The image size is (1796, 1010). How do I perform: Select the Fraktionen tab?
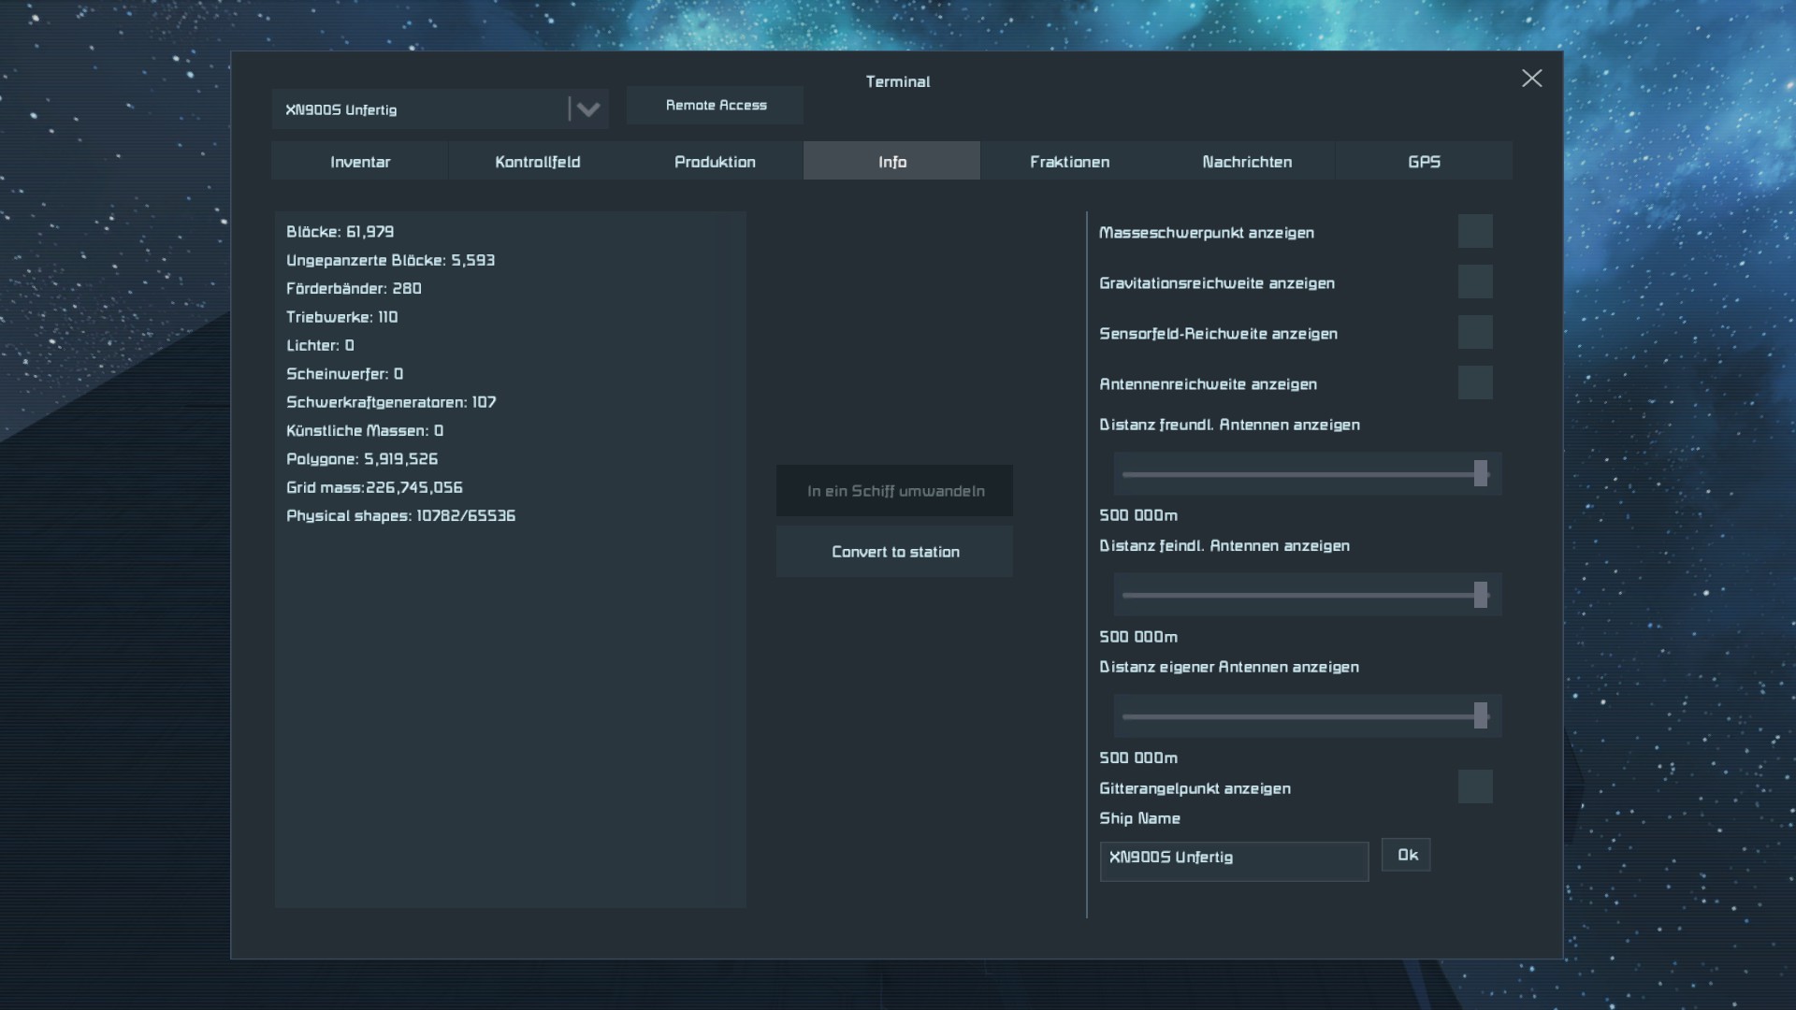click(1069, 162)
